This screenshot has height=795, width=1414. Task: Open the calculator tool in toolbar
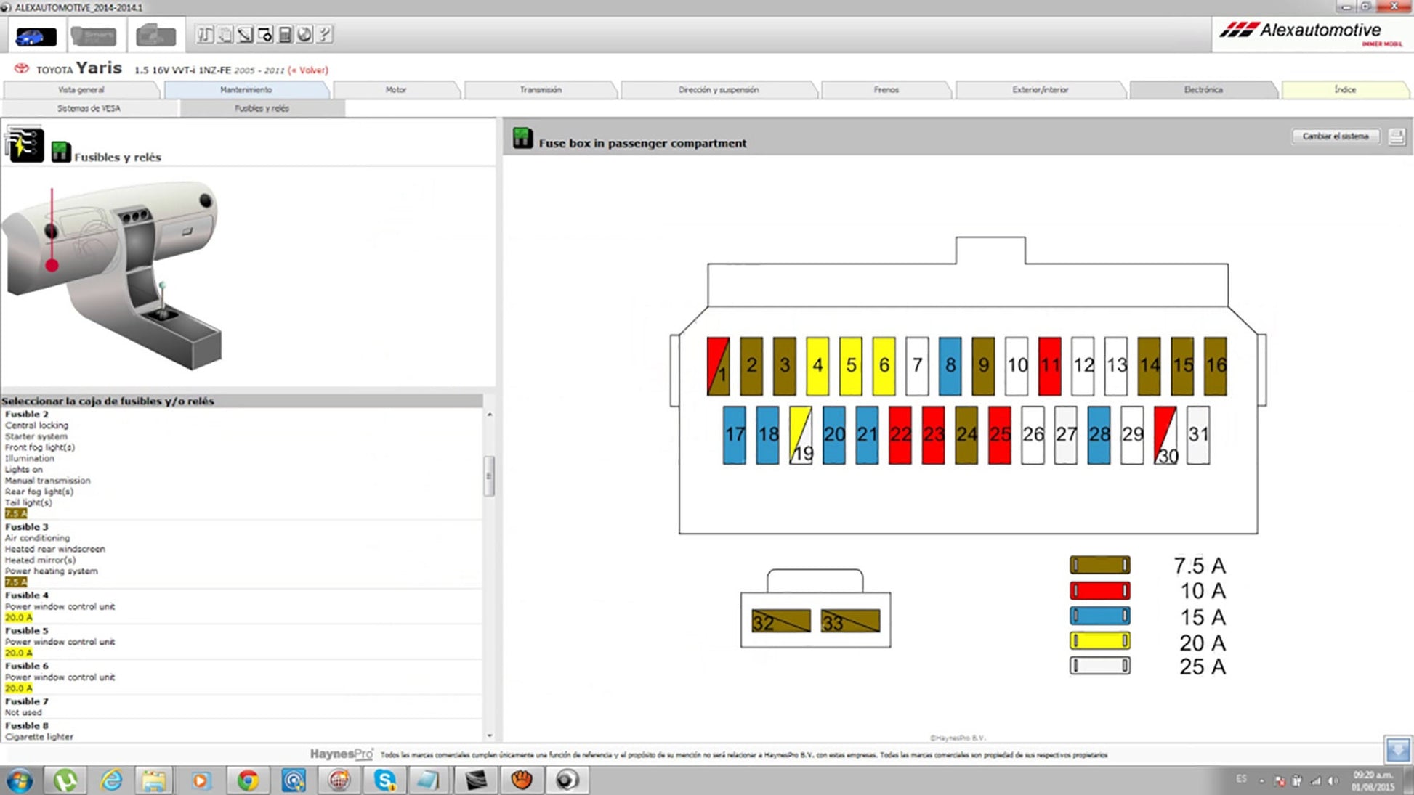point(285,34)
